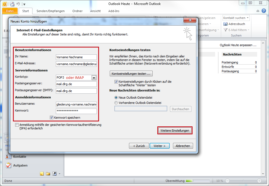The image size is (269, 186).
Task: Click the zoom out minus icon in status bar
Action: pyautogui.click(x=227, y=181)
